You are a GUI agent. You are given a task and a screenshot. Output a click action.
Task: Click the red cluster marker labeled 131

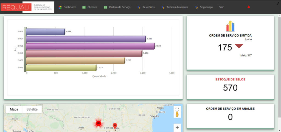(98, 123)
